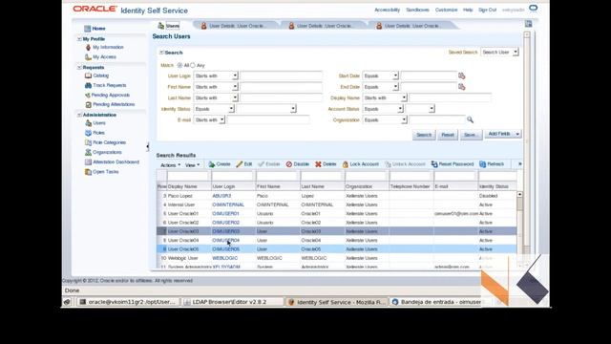Open Help header link
The height and width of the screenshot is (344, 611).
468,10
